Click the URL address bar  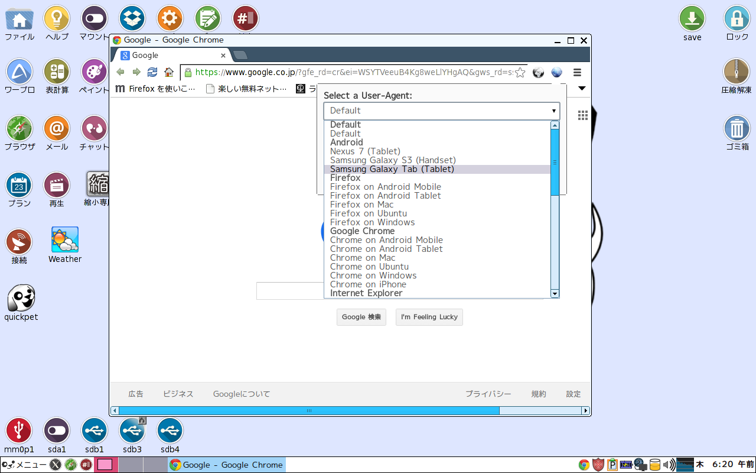click(353, 72)
